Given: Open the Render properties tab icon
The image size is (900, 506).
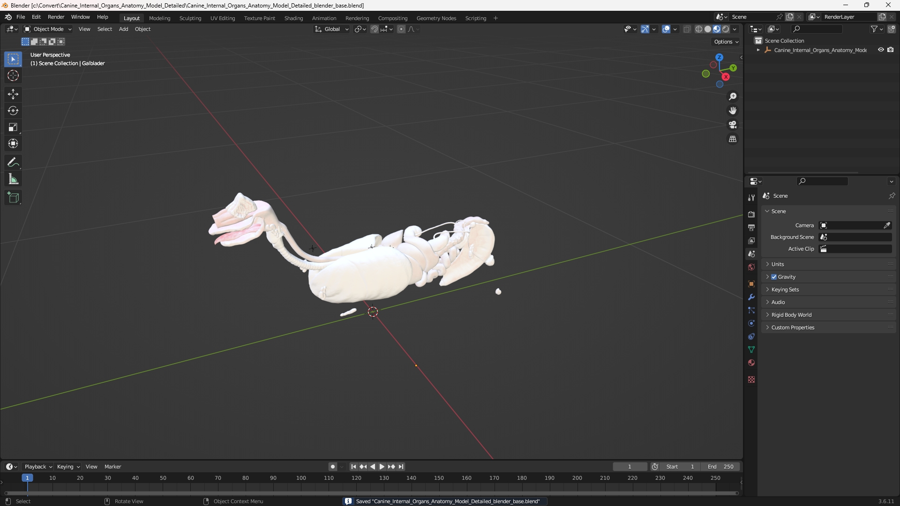Looking at the screenshot, I should (751, 214).
